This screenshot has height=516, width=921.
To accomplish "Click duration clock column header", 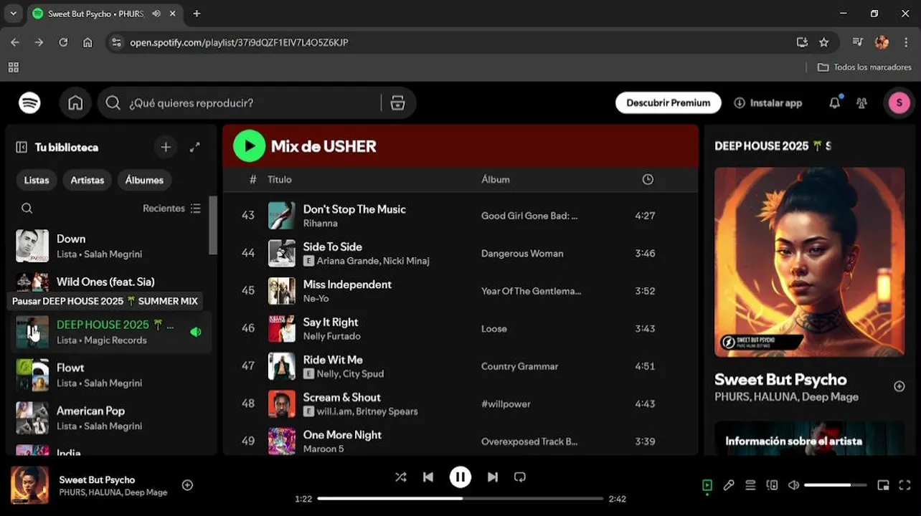I will point(648,179).
